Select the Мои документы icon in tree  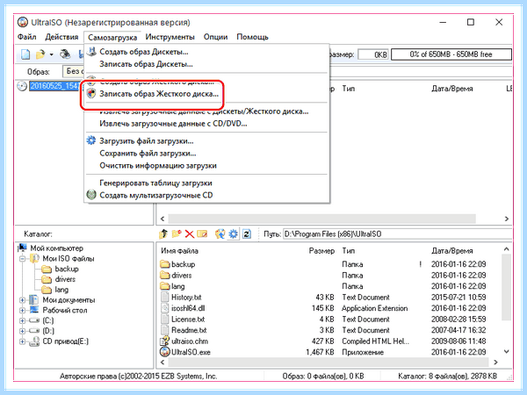(34, 299)
